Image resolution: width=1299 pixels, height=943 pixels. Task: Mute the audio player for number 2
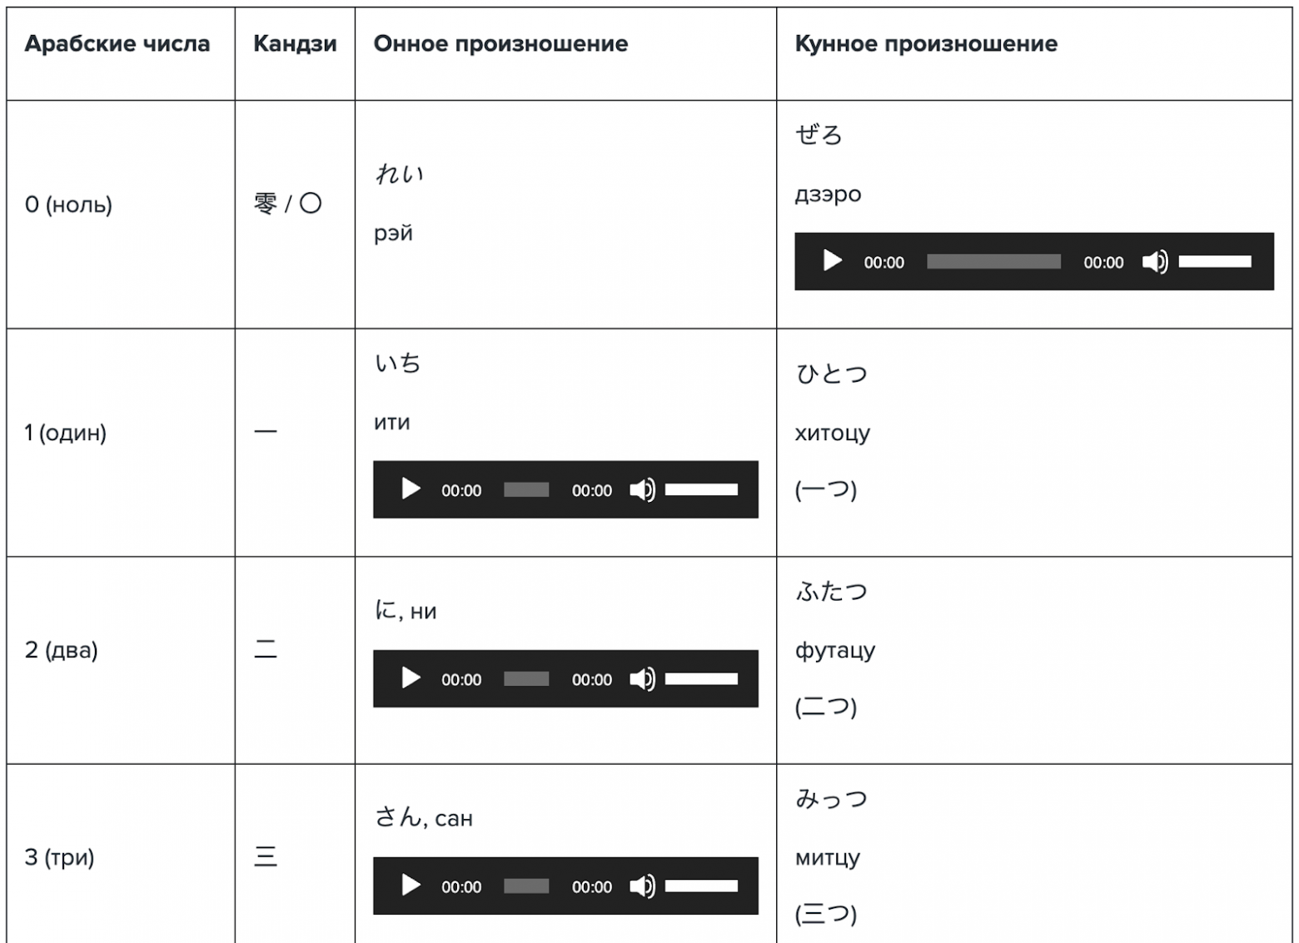pos(644,678)
